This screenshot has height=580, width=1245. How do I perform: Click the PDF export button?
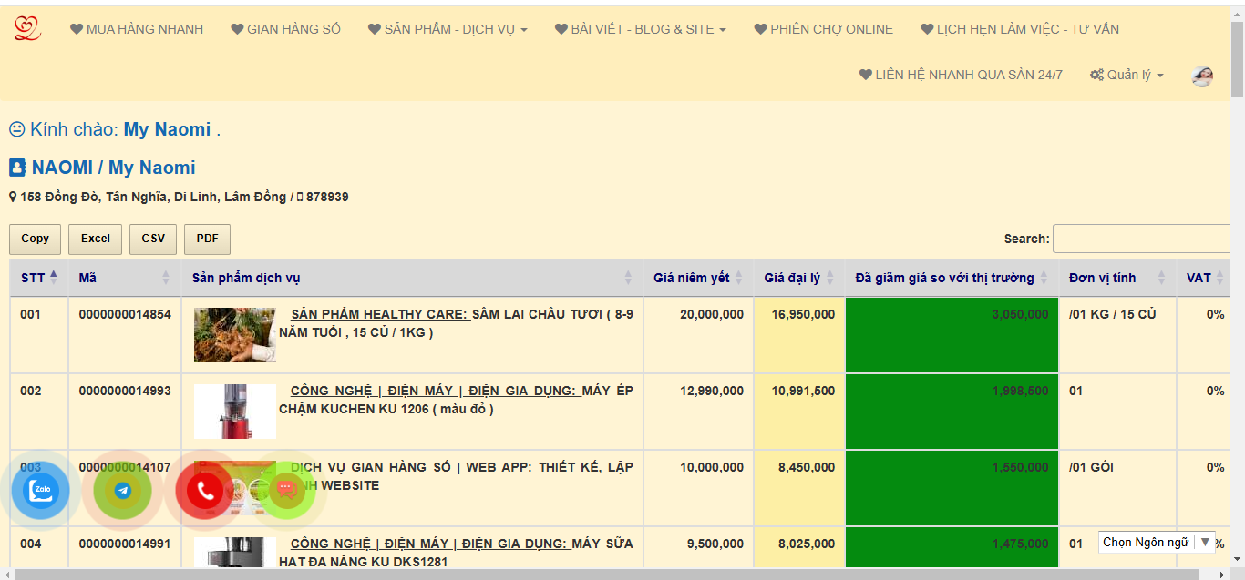click(x=207, y=239)
